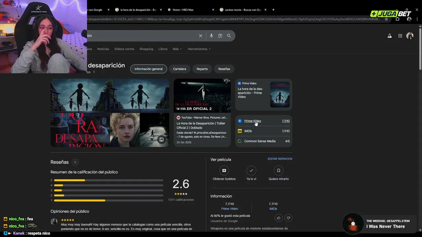Close the 'la hora de la desaparición' tab

tap(161, 10)
